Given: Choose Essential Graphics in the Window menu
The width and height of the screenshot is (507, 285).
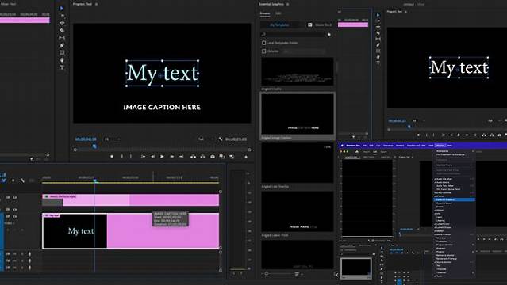Looking at the screenshot, I should pyautogui.click(x=454, y=199).
